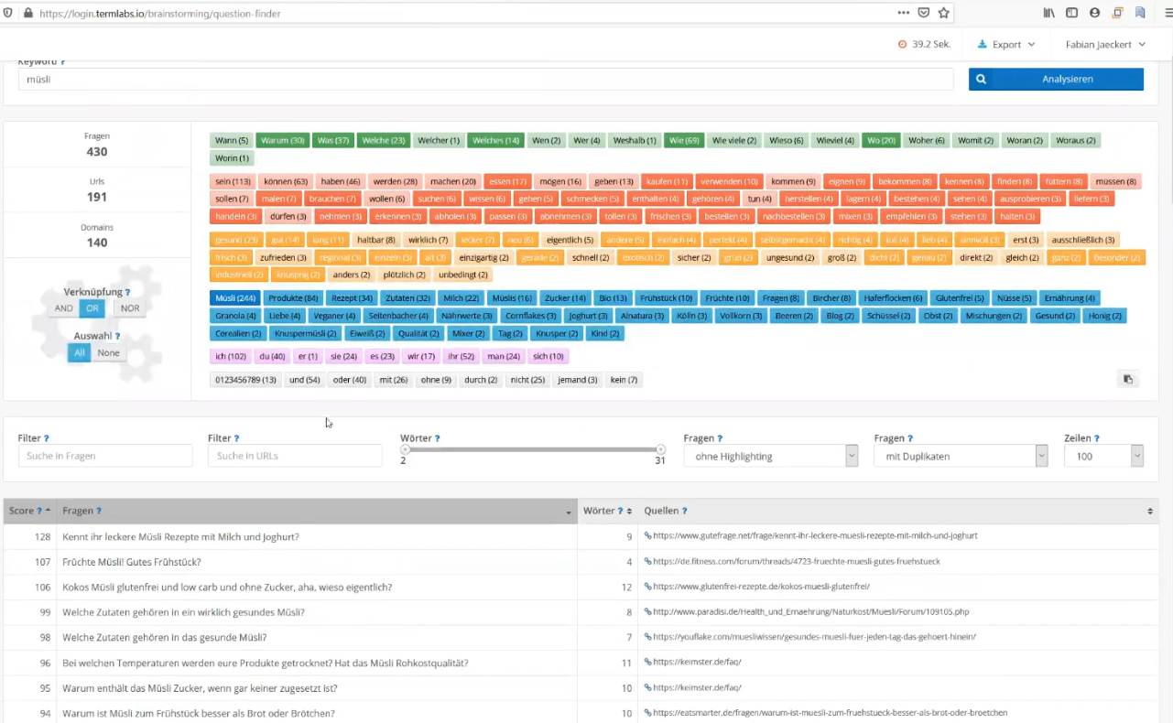Click the Keyword field containing müsli
Image resolution: width=1173 pixels, height=723 pixels.
[485, 79]
